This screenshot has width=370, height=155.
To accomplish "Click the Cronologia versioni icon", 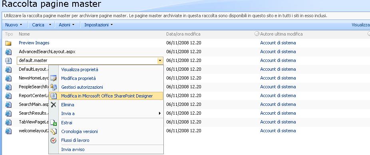I will [x=54, y=131].
